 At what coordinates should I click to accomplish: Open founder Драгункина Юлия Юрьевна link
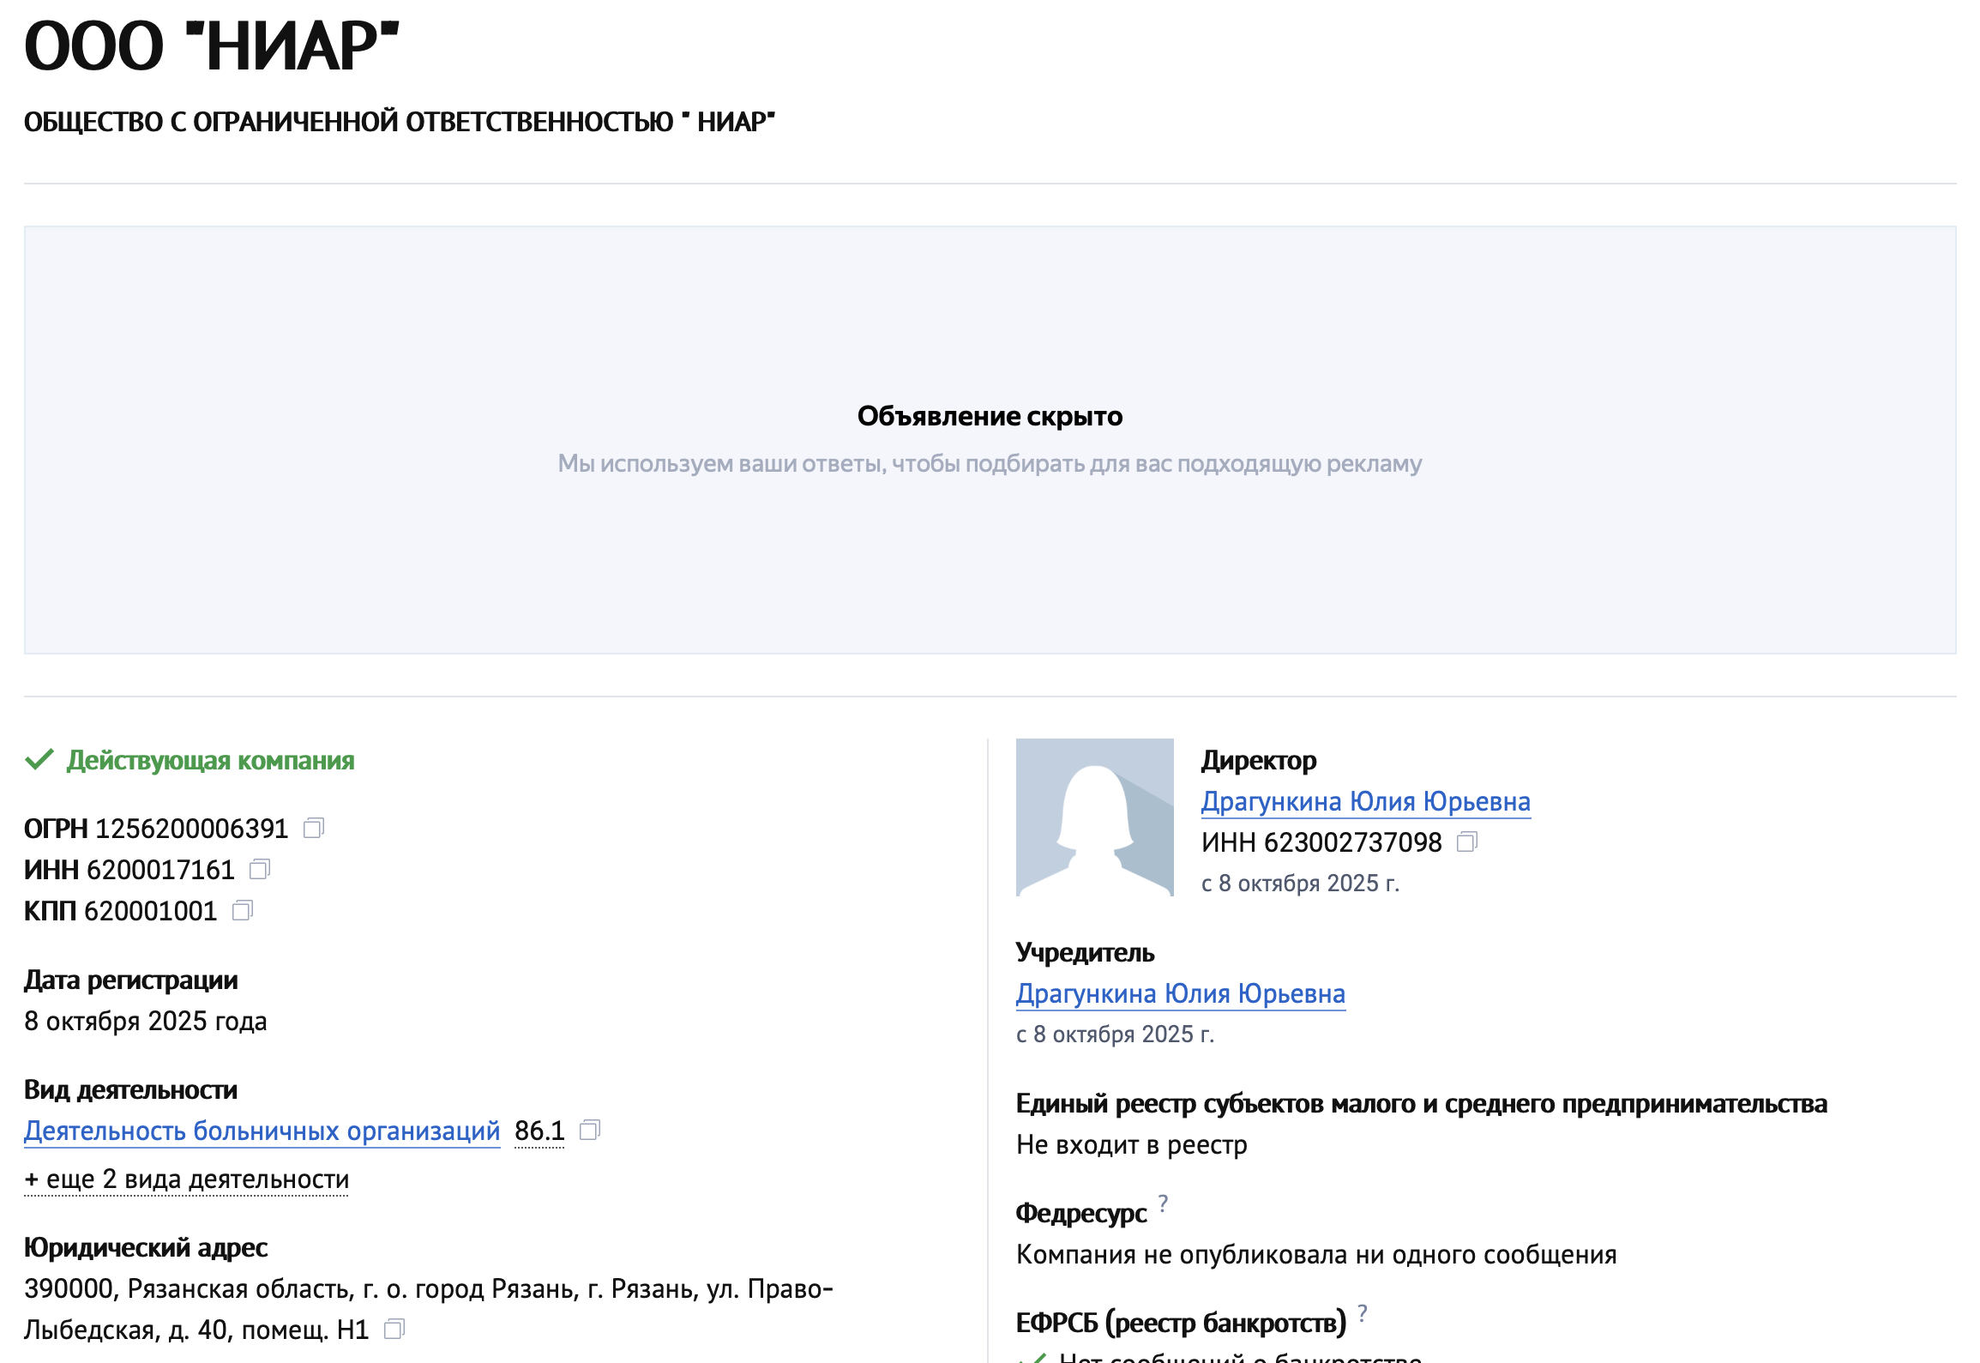click(x=1180, y=993)
